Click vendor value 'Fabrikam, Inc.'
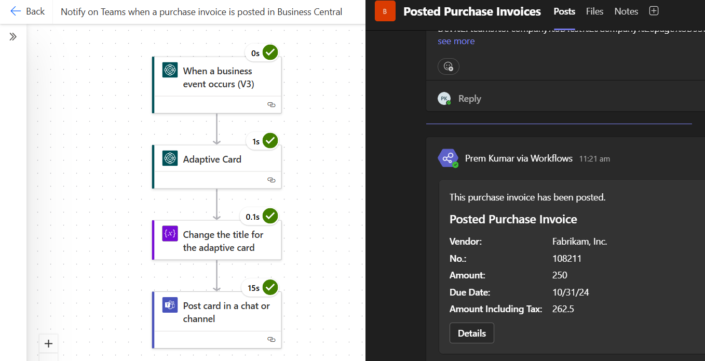The image size is (705, 361). pyautogui.click(x=580, y=242)
